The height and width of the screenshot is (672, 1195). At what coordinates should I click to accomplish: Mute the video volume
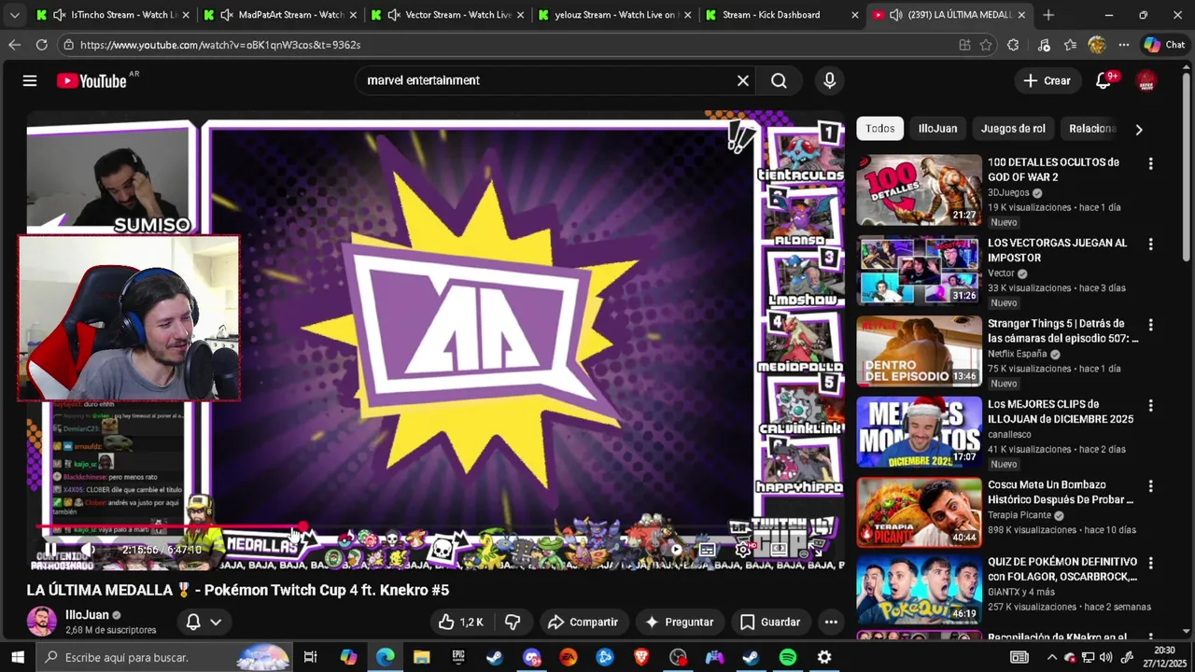pyautogui.click(x=88, y=550)
